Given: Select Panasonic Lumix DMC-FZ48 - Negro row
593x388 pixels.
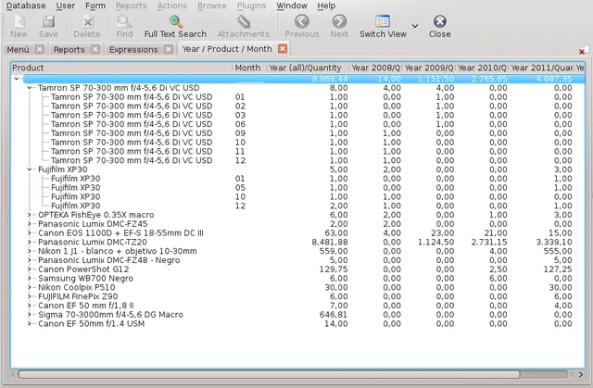Looking at the screenshot, I should [x=298, y=260].
